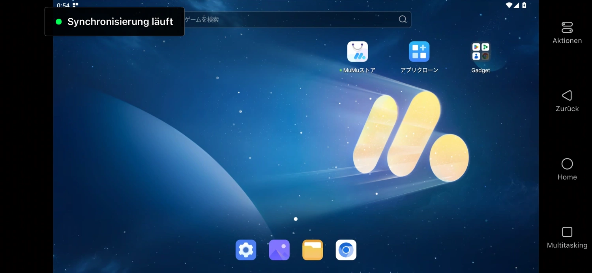
Task: Open the Multitasking view
Action: [567, 237]
